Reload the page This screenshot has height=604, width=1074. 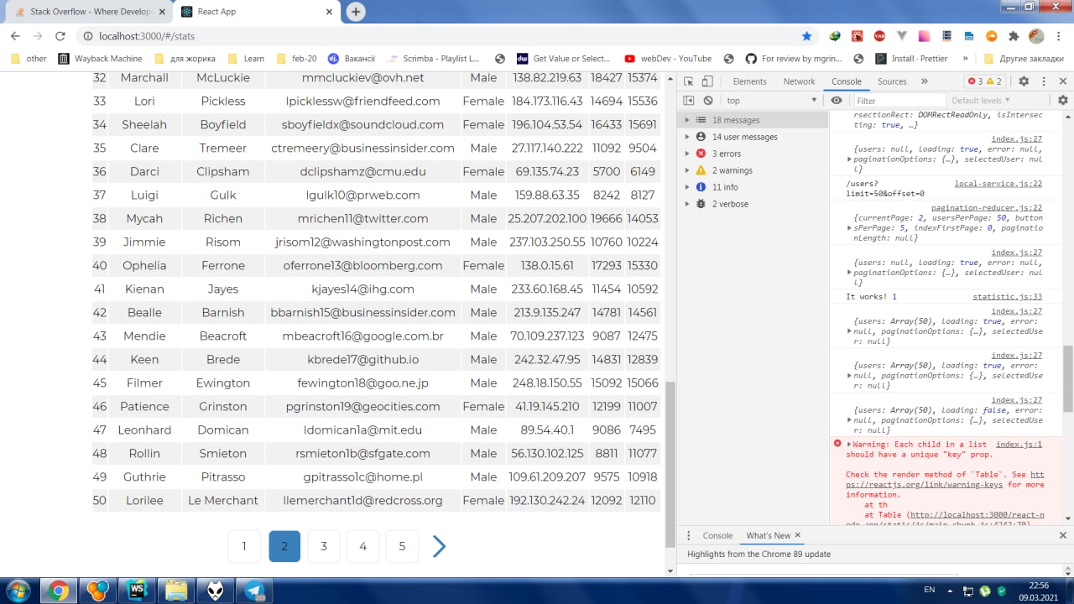60,36
